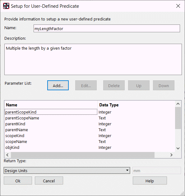Image resolution: width=185 pixels, height=196 pixels.
Task: Click the Help button
Action: point(150,180)
